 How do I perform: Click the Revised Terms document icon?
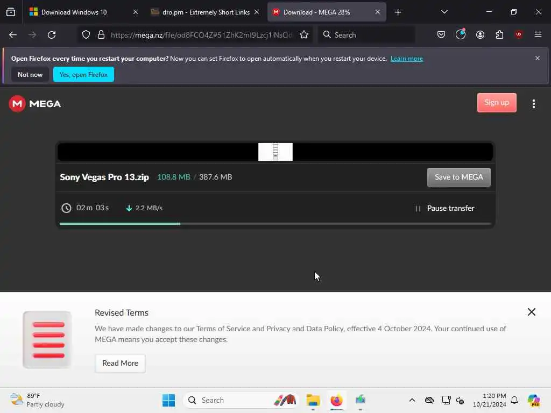click(47, 340)
